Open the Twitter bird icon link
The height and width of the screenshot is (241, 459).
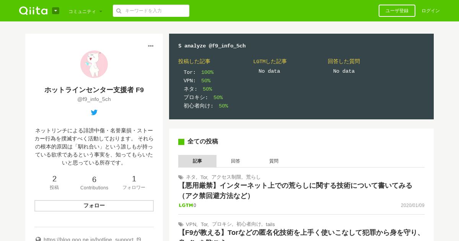pyautogui.click(x=94, y=112)
